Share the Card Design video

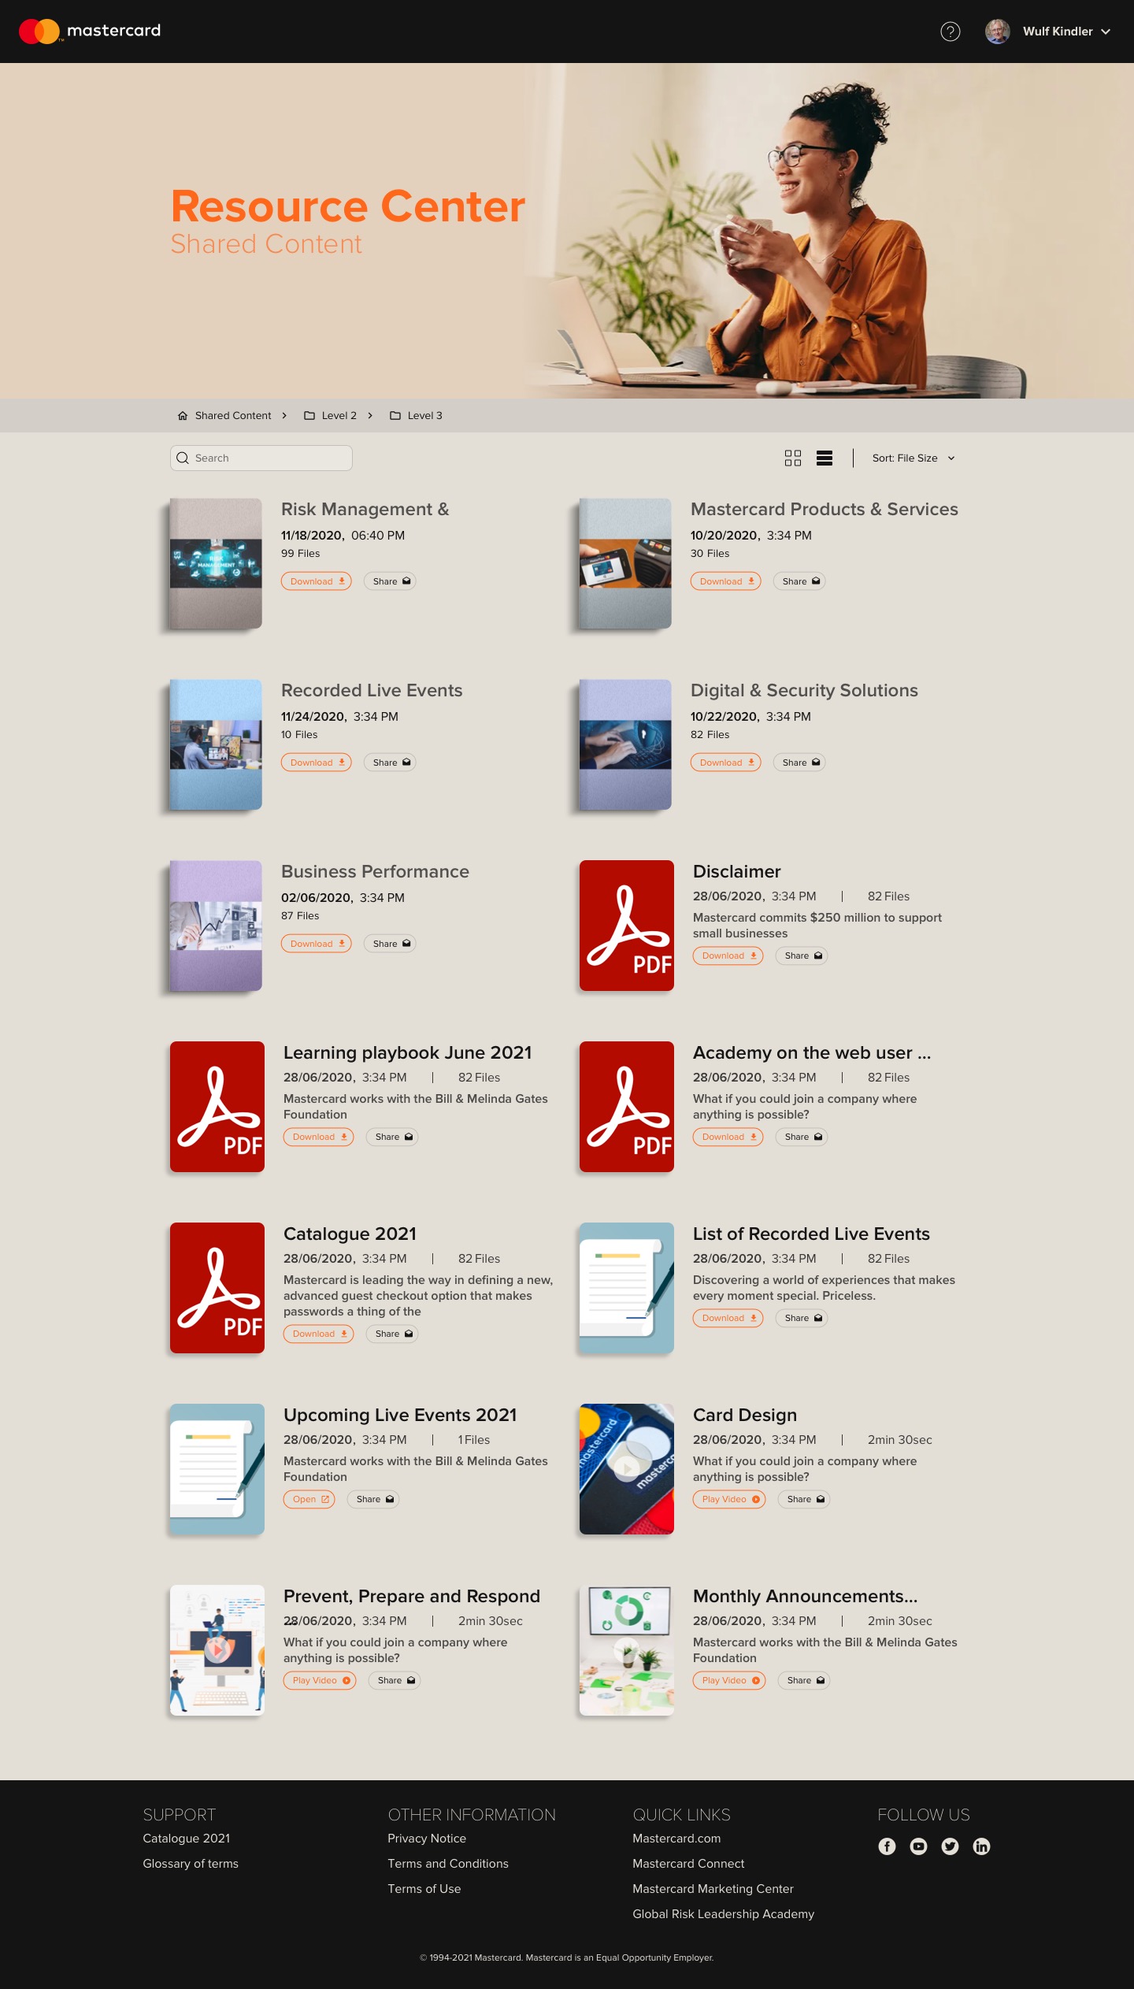(804, 1499)
